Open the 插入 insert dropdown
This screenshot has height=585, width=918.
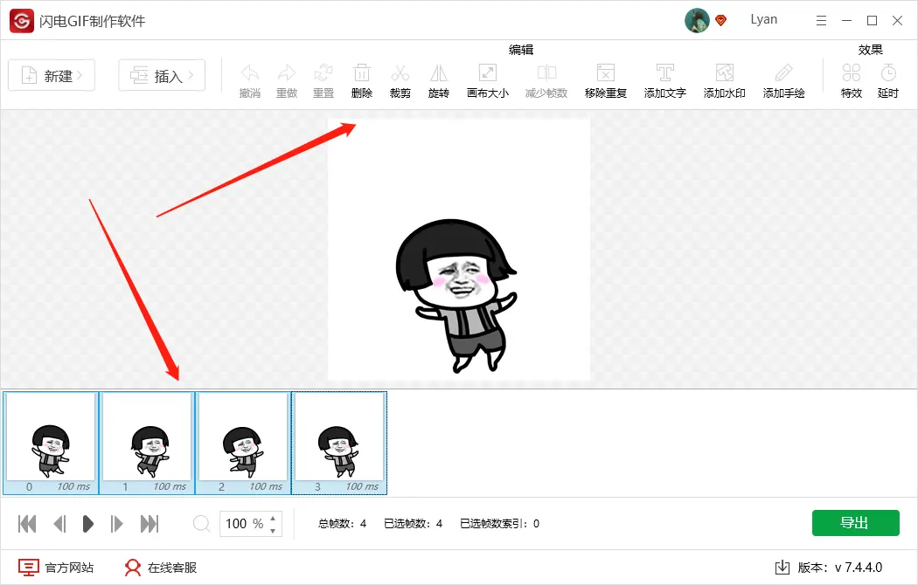[162, 75]
